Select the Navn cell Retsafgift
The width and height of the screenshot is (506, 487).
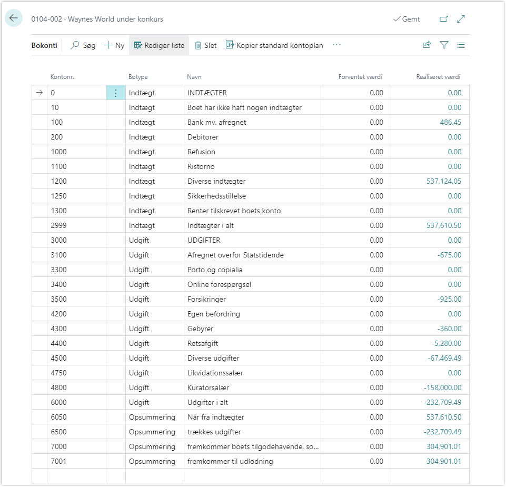point(252,343)
